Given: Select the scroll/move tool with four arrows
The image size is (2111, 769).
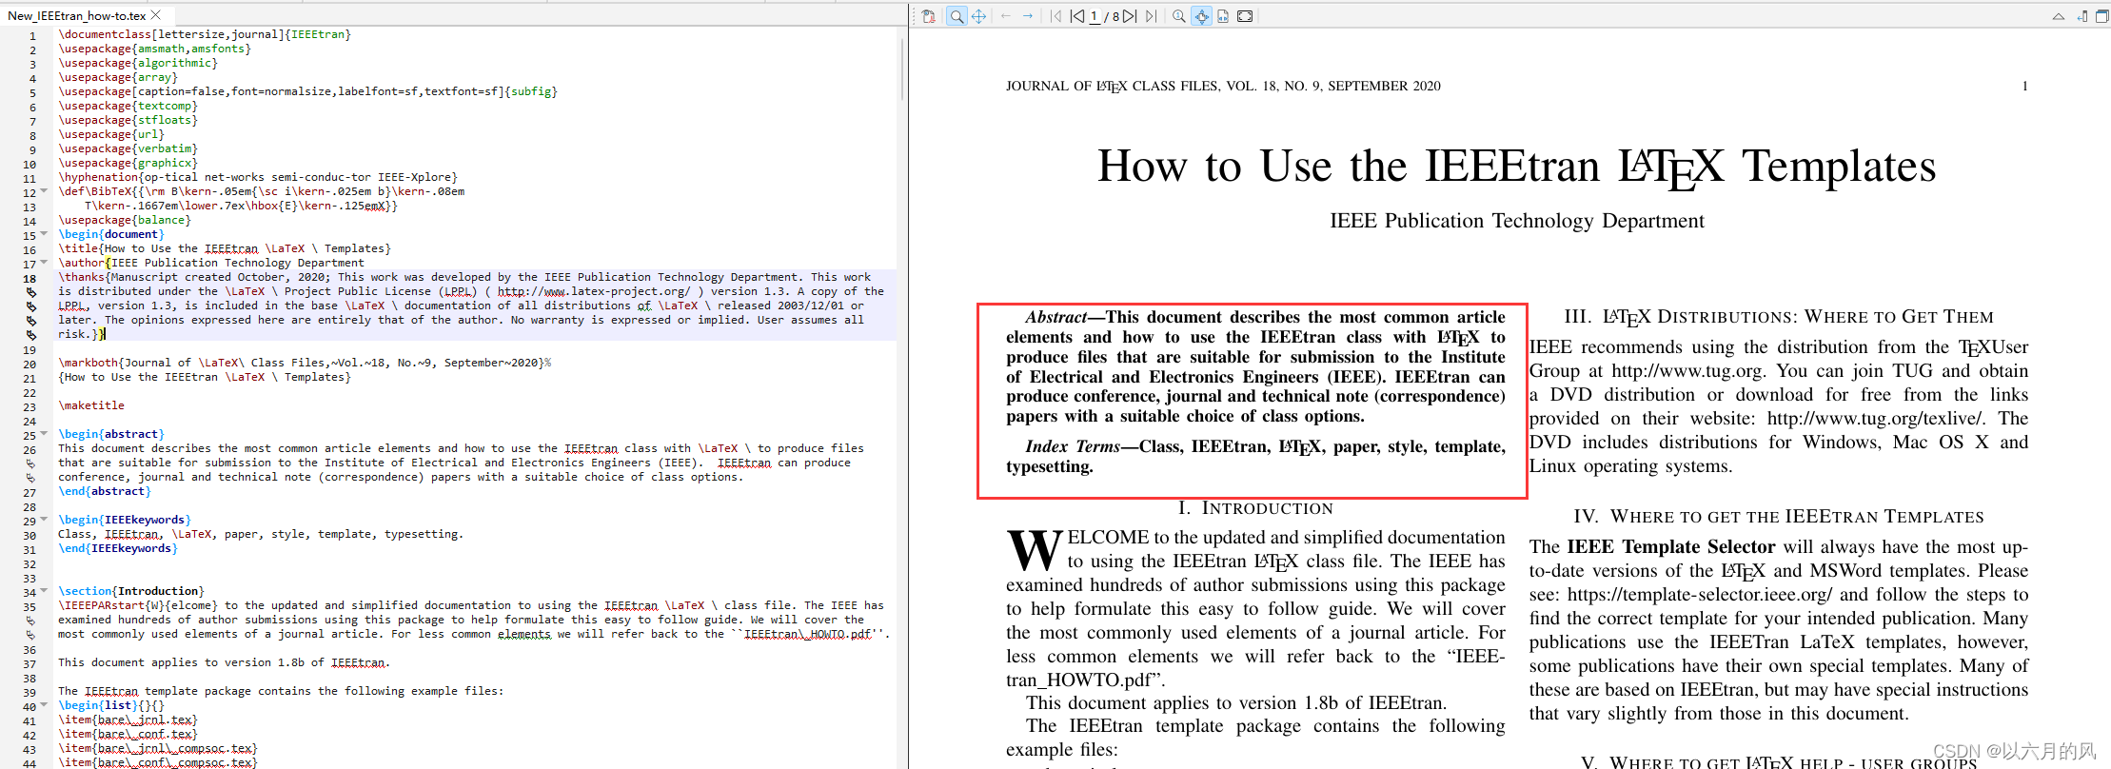Looking at the screenshot, I should (x=978, y=16).
